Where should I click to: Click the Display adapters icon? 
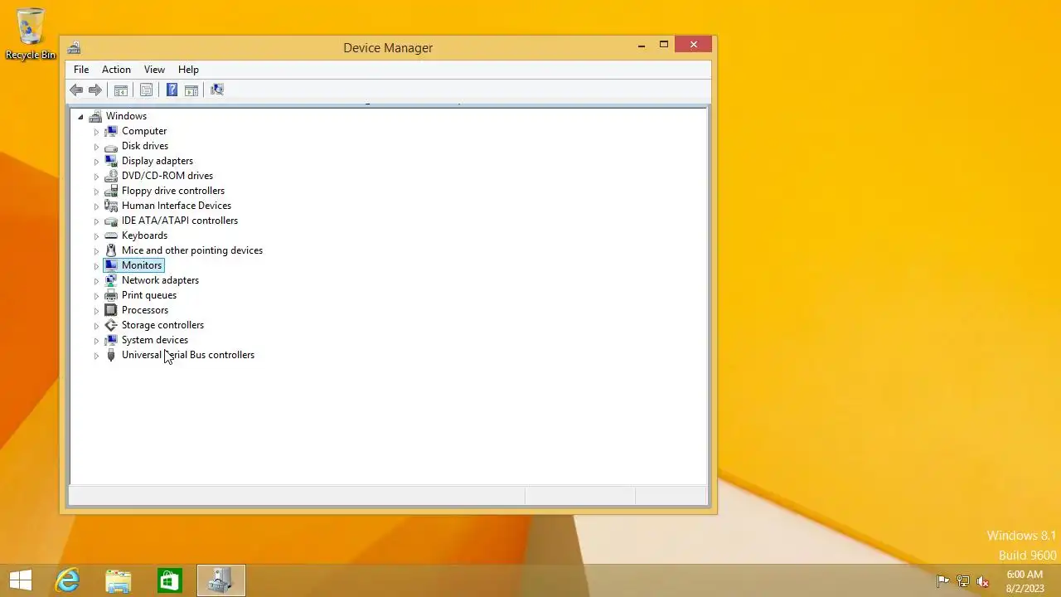point(111,161)
